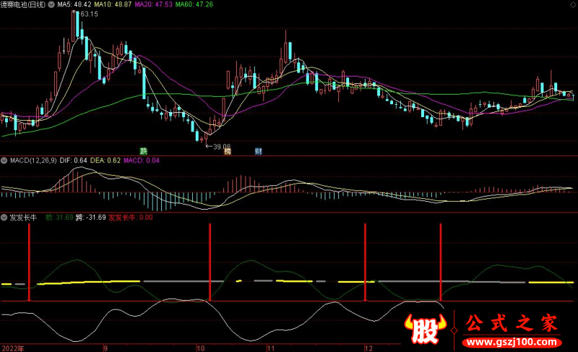This screenshot has width=578, height=352.
Task: Click the 63.15 high price annotation
Action: [89, 14]
